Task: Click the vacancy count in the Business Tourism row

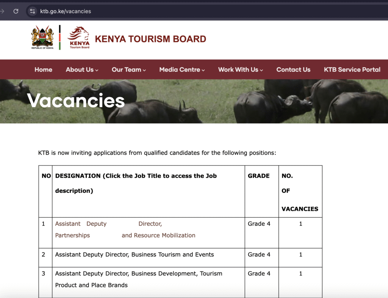Action: click(300, 254)
